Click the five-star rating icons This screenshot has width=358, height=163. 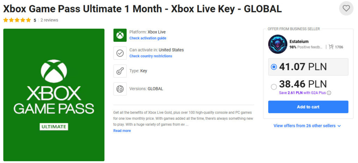[x=17, y=20]
